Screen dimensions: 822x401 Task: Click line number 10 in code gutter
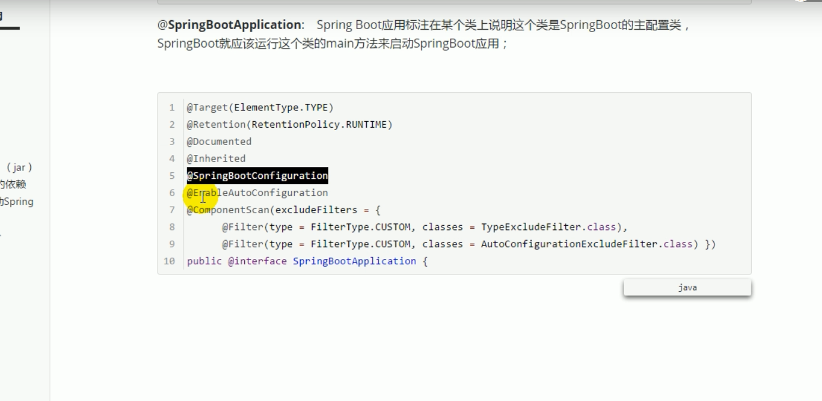[169, 261]
